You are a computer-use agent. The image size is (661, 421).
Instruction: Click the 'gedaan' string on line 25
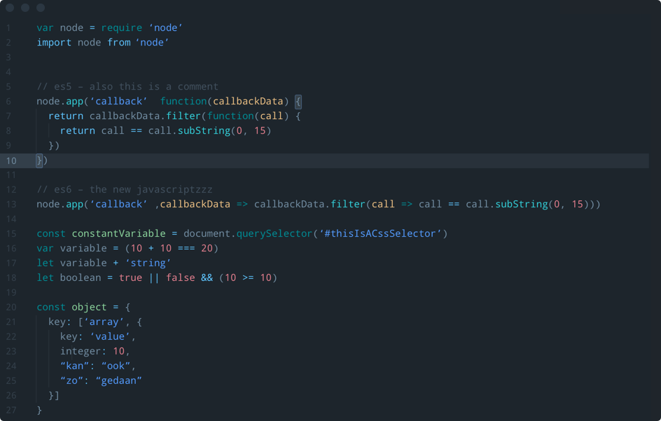(x=119, y=380)
